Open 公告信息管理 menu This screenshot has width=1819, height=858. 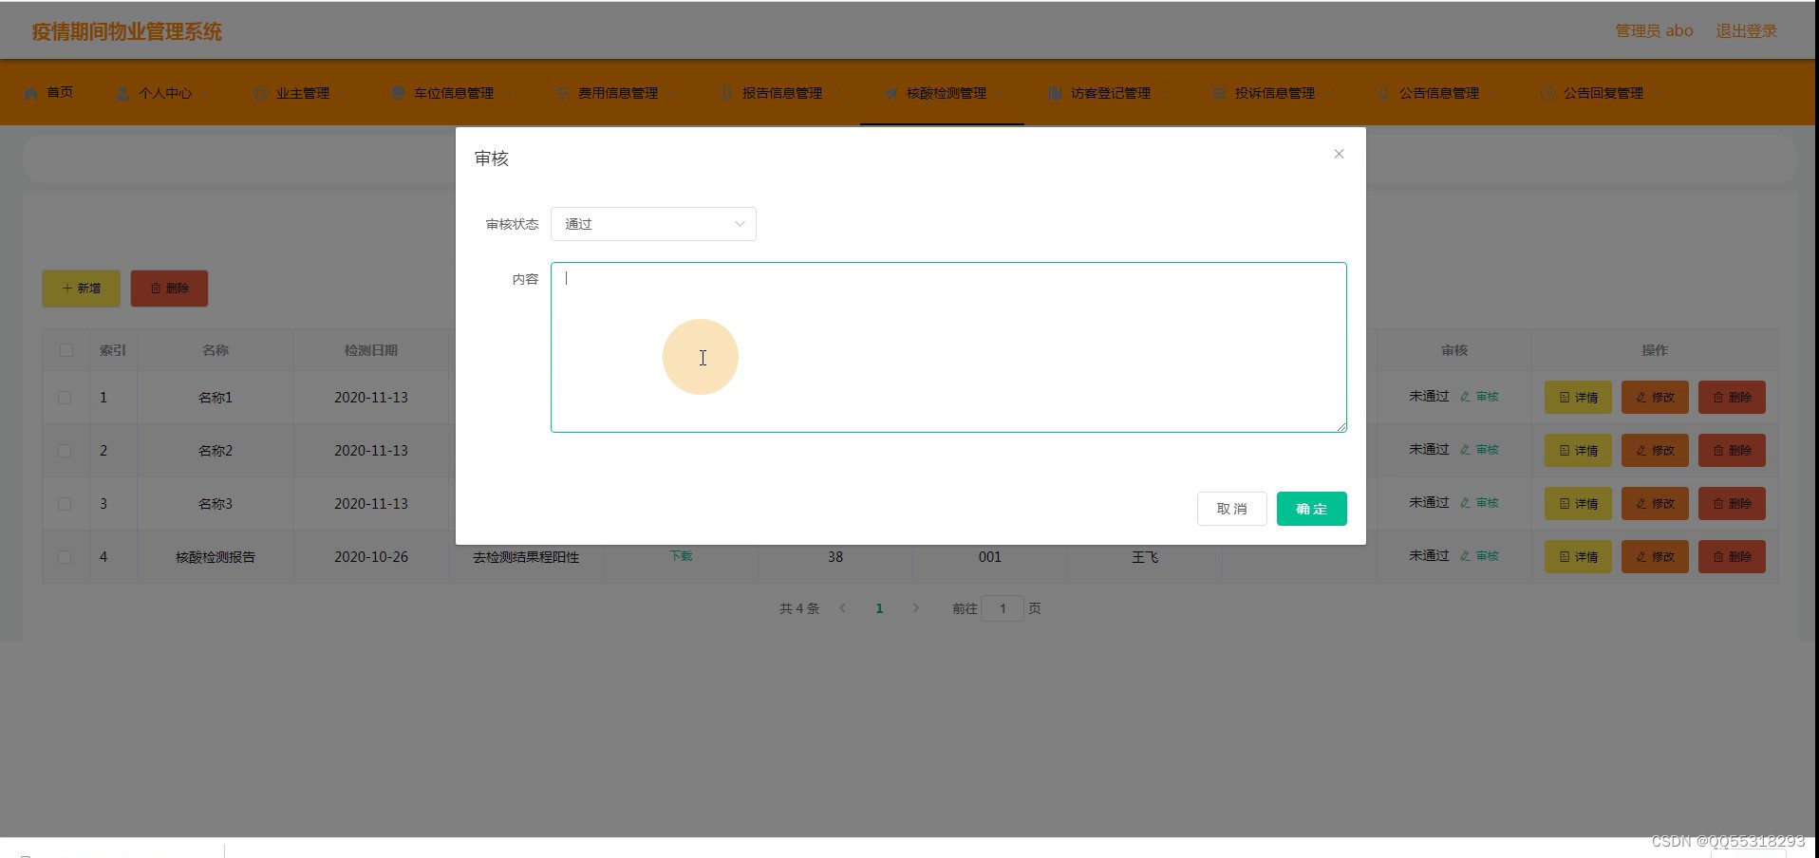(x=1438, y=93)
